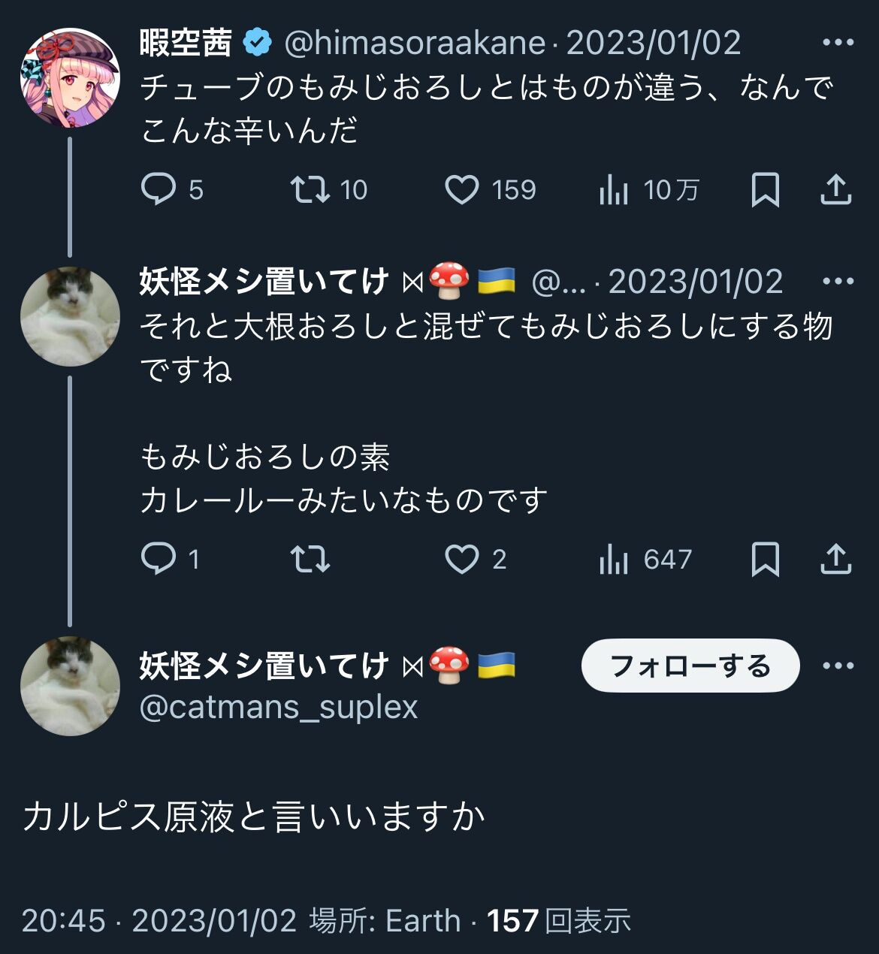Screen dimensions: 879x954
Task: Bookmark the もみじおろしの素 reply
Action: pos(765,559)
